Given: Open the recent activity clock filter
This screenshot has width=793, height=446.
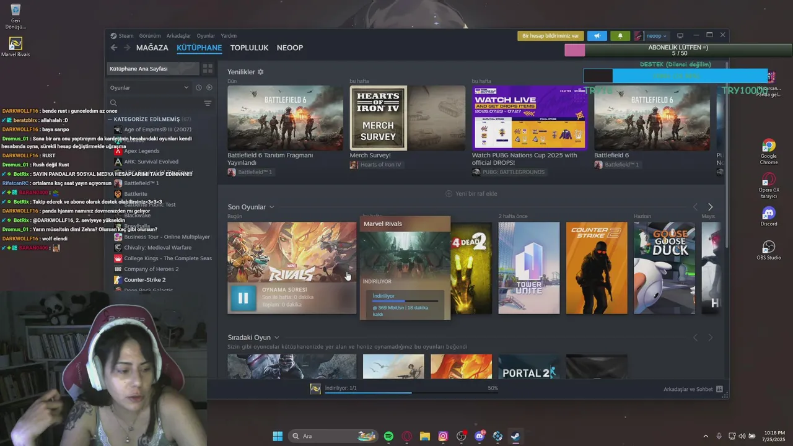Looking at the screenshot, I should [198, 87].
